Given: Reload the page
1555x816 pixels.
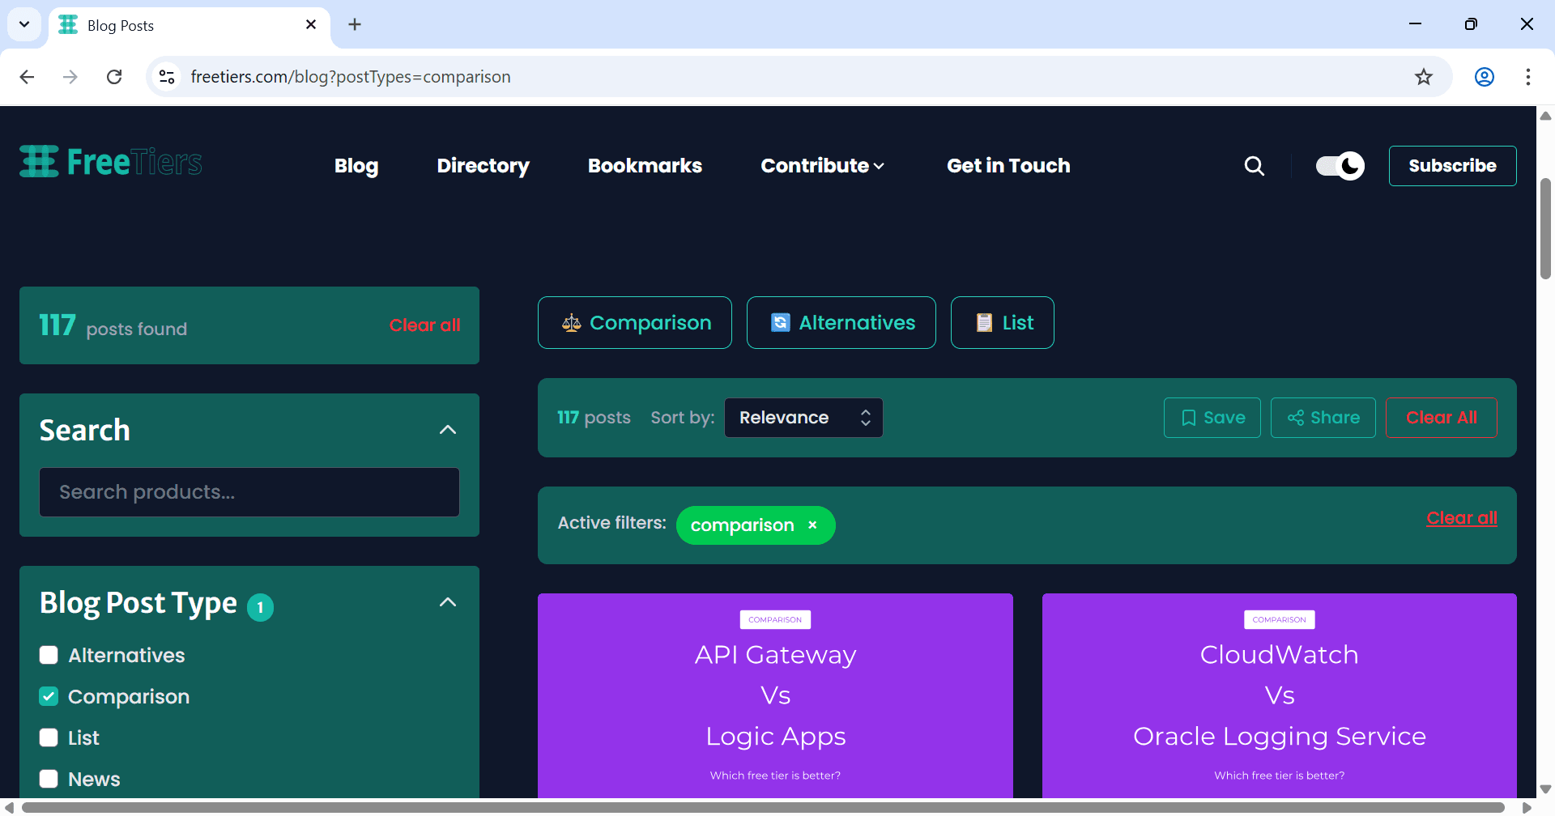Looking at the screenshot, I should pos(114,77).
